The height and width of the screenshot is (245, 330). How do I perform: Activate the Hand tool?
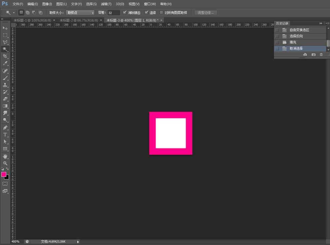5,156
